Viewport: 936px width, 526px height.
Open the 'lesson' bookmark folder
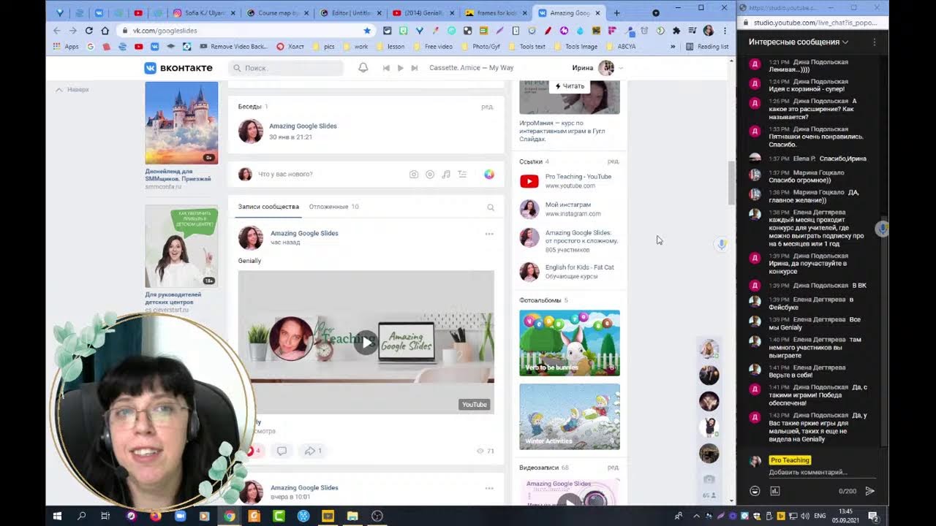390,47
